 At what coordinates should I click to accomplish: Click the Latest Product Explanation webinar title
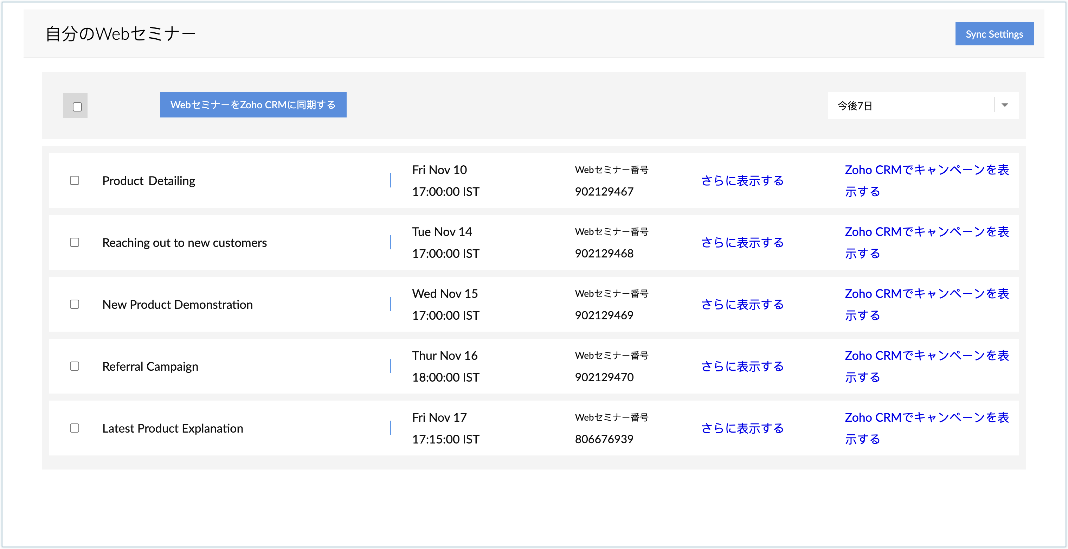click(x=173, y=428)
